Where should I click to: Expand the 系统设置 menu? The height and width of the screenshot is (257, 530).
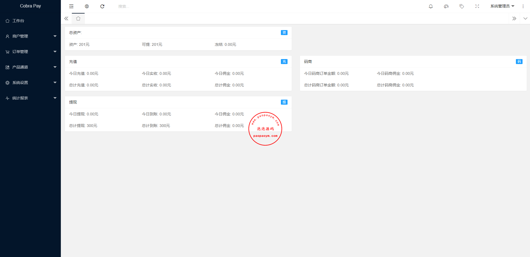click(30, 83)
